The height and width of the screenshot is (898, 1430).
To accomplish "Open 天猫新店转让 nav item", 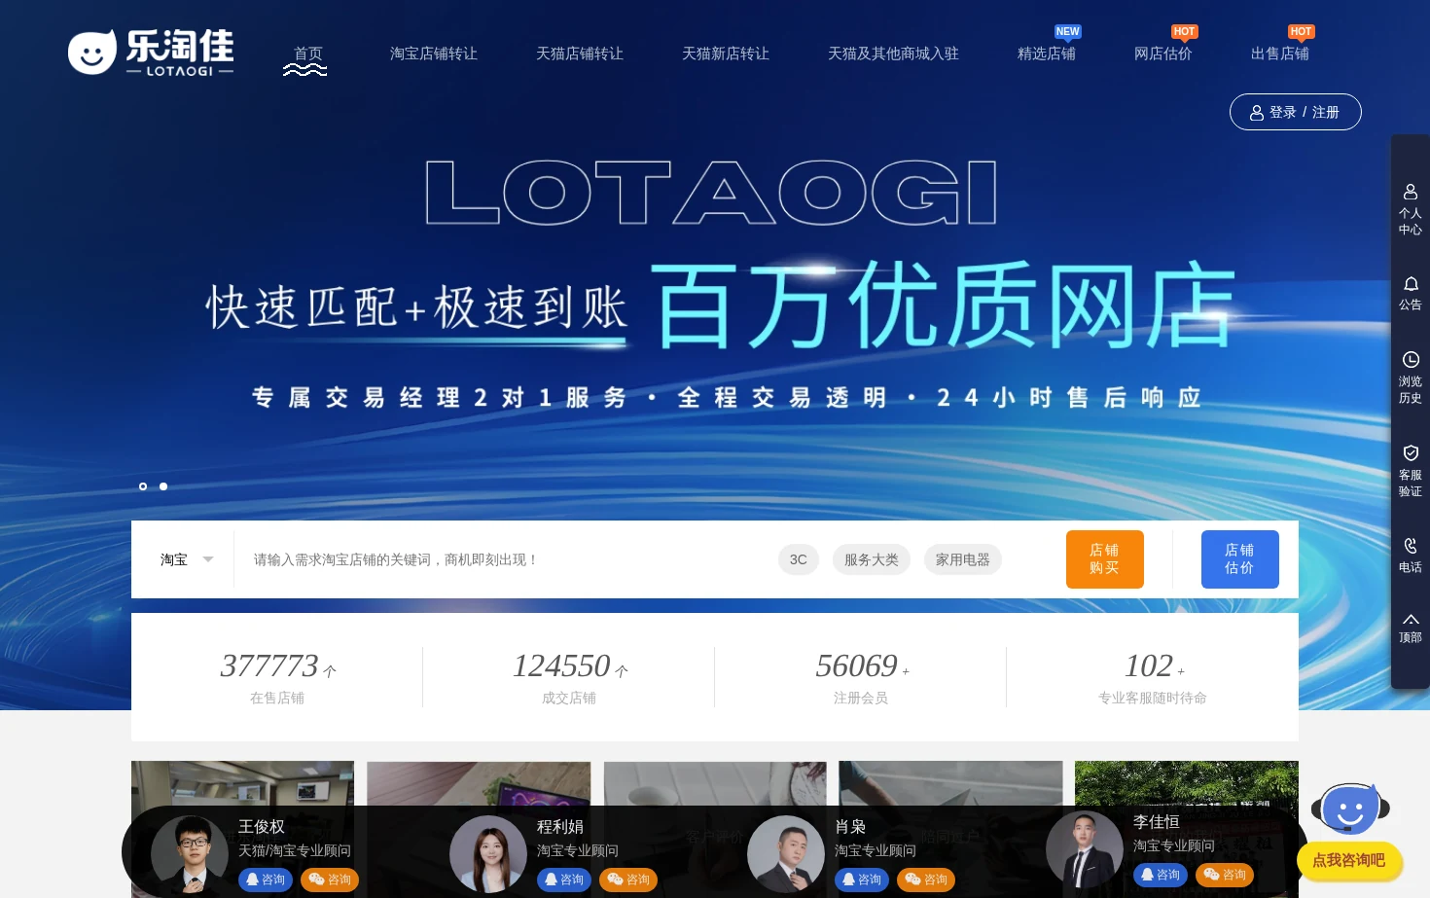I will coord(726,54).
